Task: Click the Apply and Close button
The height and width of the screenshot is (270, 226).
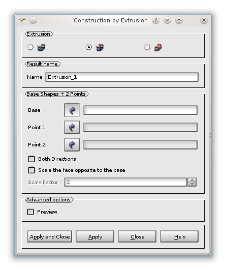Action: pos(50,236)
